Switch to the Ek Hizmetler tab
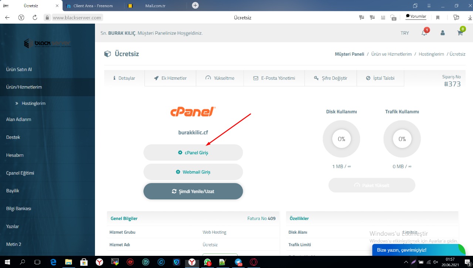 [x=170, y=78]
